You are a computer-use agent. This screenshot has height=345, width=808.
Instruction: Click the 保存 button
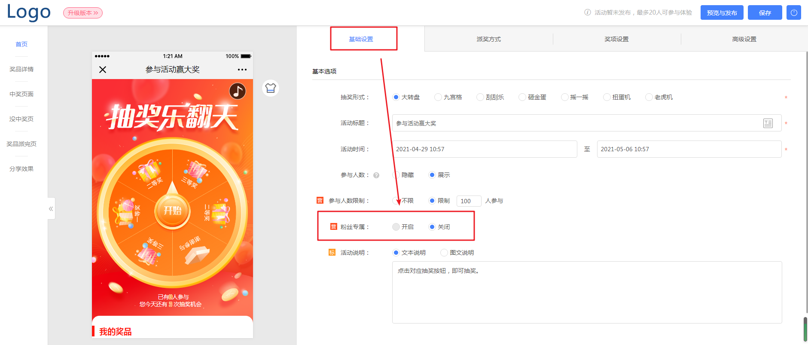pos(765,12)
